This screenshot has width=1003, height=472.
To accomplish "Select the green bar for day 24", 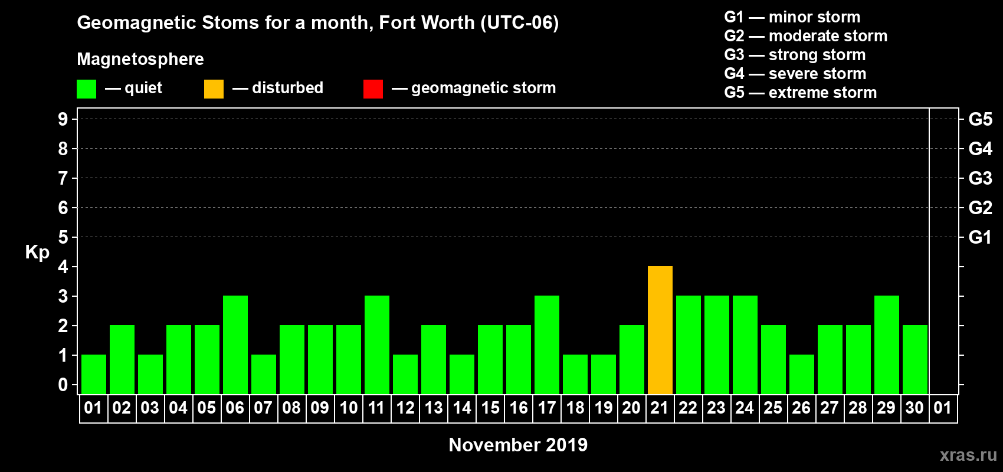I will 745,345.
